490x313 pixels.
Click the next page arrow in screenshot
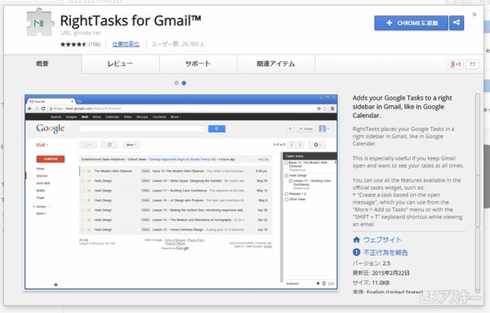click(x=300, y=144)
